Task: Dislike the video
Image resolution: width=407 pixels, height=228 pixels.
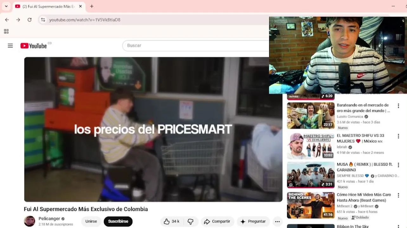Action: click(x=191, y=221)
